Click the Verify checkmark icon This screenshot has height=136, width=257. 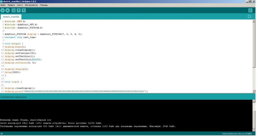point(3,11)
